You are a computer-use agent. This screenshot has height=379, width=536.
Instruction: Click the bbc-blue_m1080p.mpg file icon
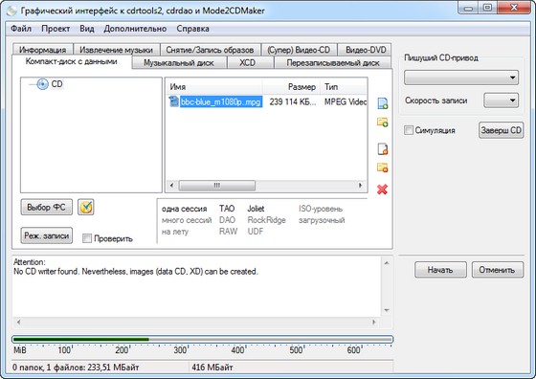tap(173, 101)
